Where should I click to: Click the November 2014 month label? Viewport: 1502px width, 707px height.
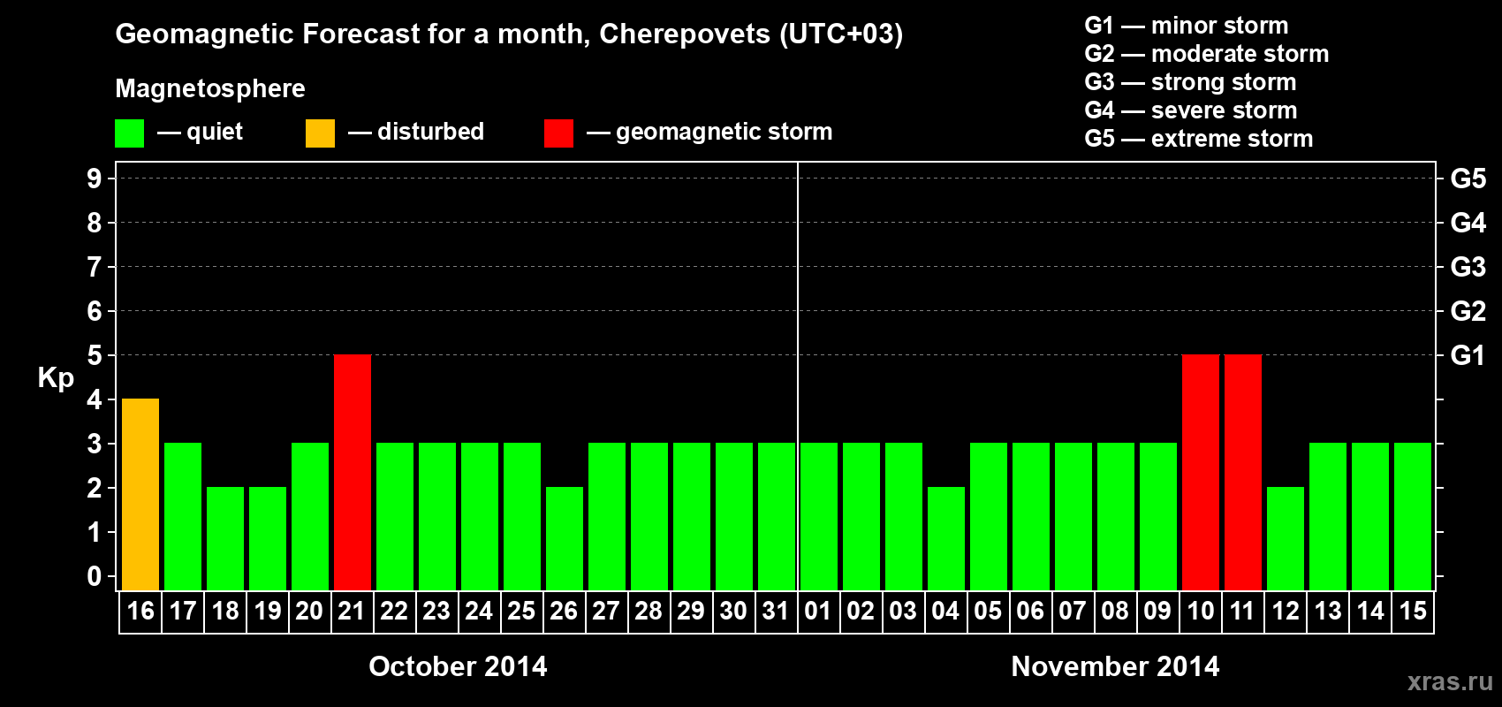(1115, 666)
